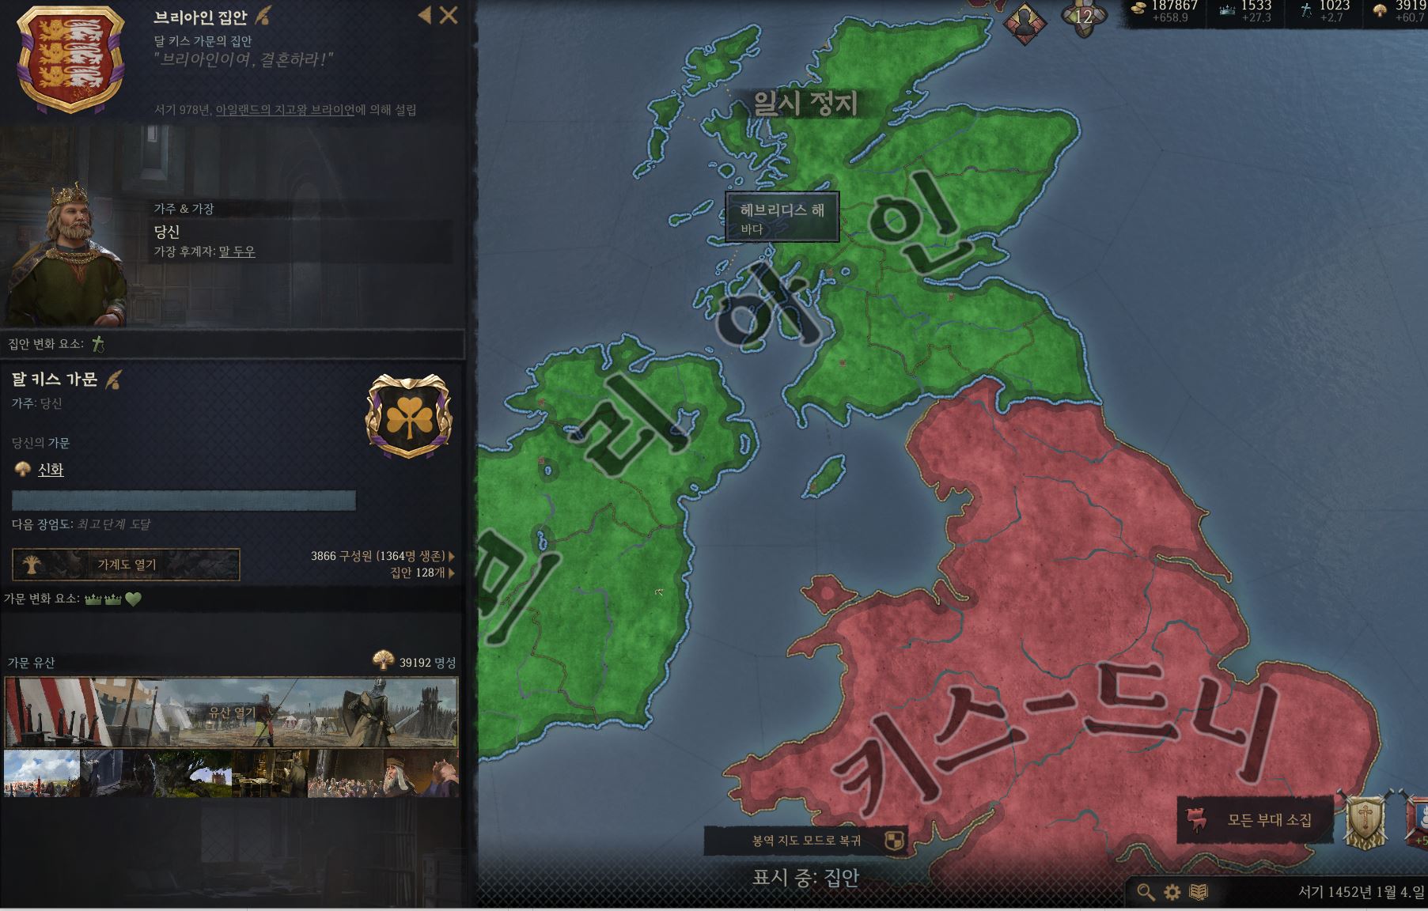Image resolution: width=1428 pixels, height=911 pixels.
Task: Open the family tree (가계도 열기)
Action: pyautogui.click(x=126, y=565)
